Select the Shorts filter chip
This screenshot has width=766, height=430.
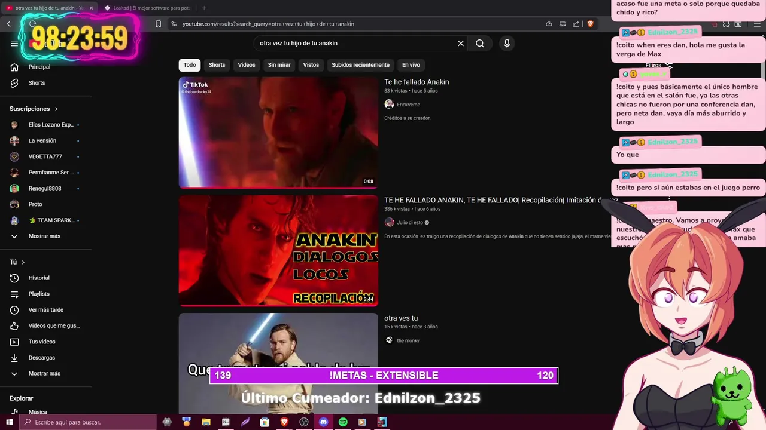point(217,65)
